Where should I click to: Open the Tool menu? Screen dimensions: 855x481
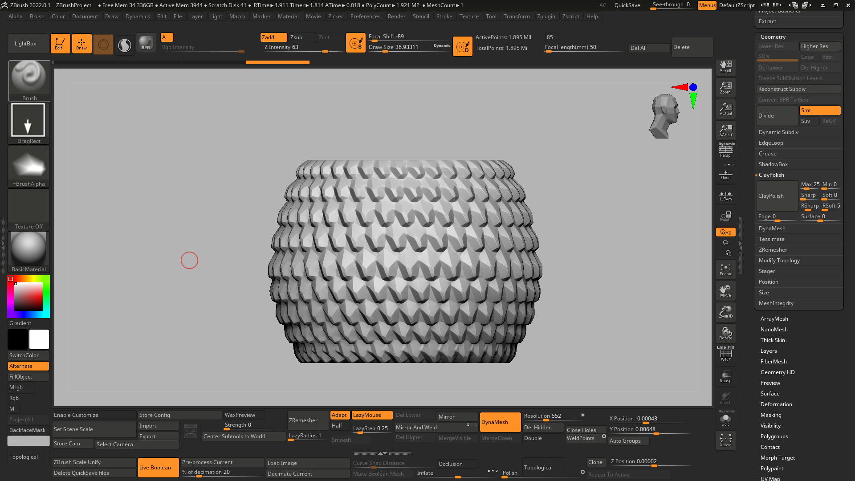491,16
